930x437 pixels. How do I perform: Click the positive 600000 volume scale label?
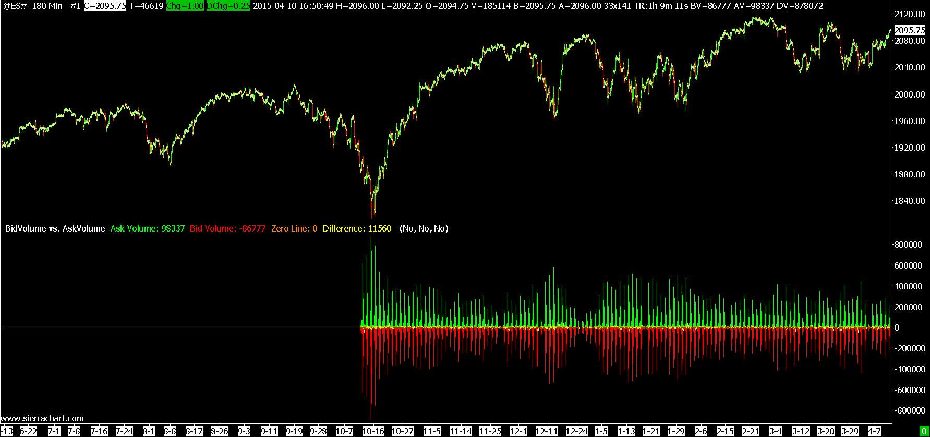point(908,265)
